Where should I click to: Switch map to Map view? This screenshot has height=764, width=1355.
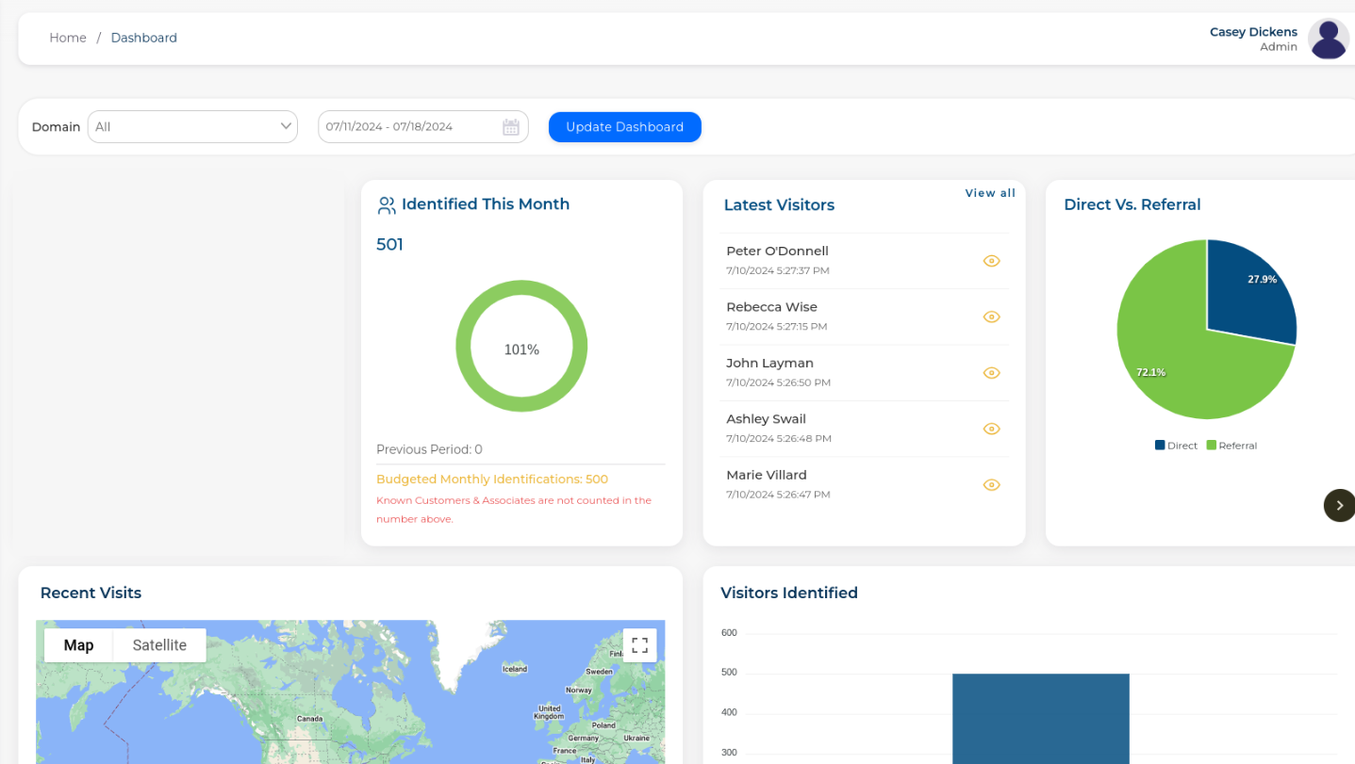pyautogui.click(x=78, y=645)
